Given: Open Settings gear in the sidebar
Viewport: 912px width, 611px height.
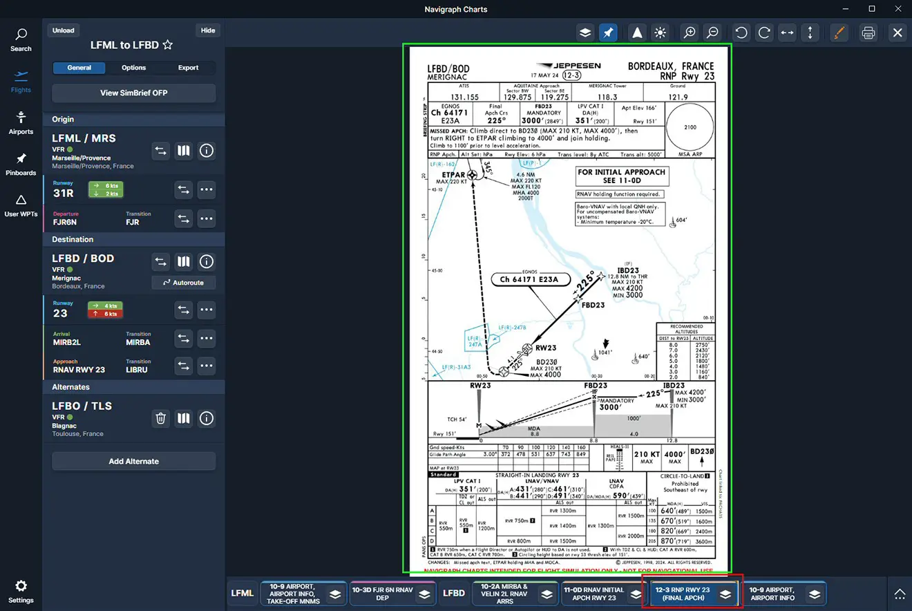Looking at the screenshot, I should [21, 592].
